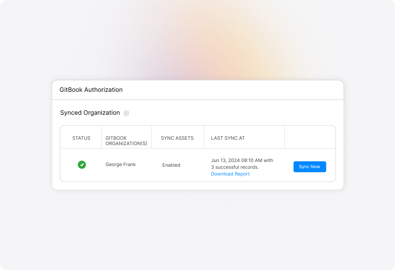Open the Download Report link
This screenshot has height=270, width=395.
click(x=230, y=174)
